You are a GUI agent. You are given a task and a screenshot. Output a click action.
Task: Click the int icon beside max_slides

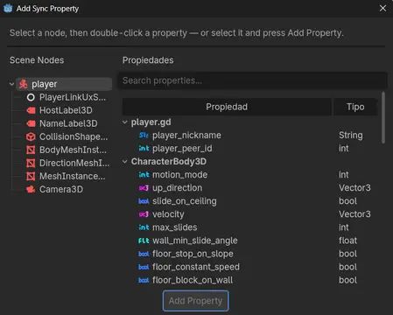144,227
